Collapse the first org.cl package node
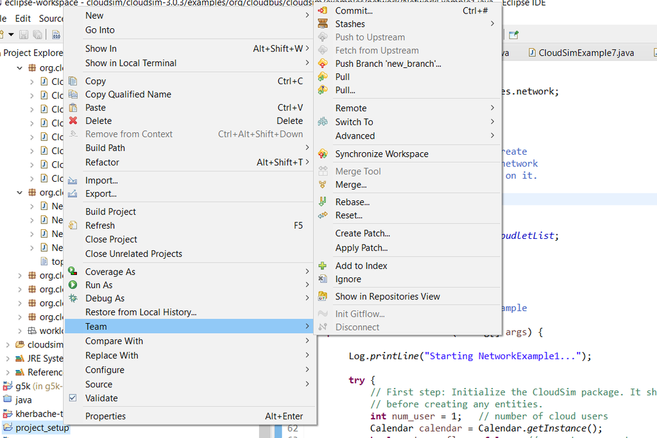Viewport: 657px width, 438px height. tap(19, 67)
